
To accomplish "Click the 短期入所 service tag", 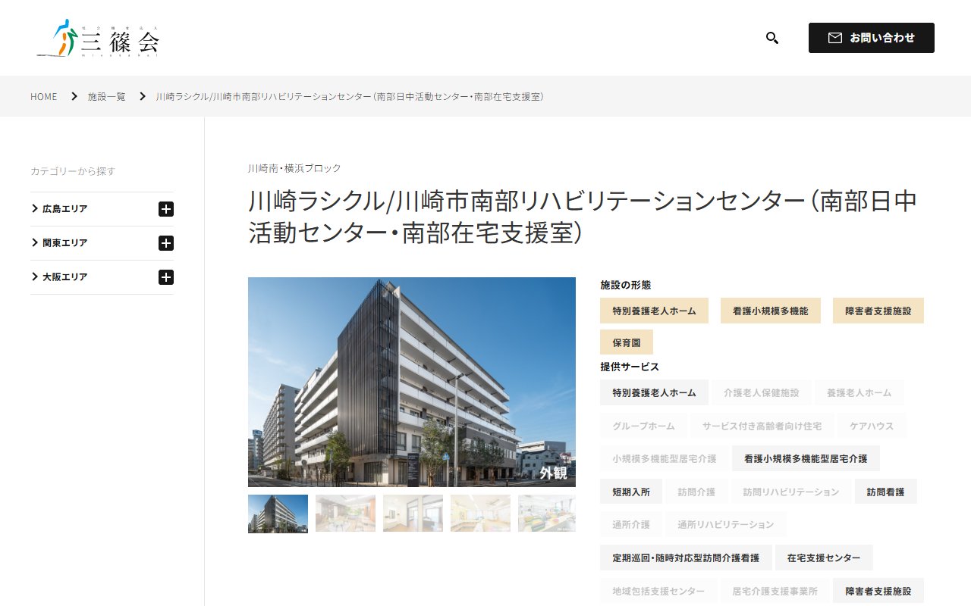I will click(631, 492).
